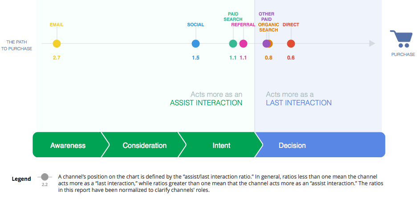Click the Email ratio value 2.7
This screenshot has width=419, height=199.
coord(57,58)
